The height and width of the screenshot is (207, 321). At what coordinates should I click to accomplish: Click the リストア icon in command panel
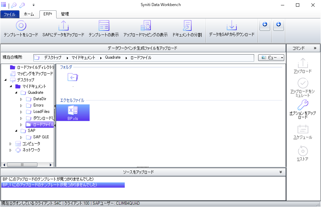[303, 151]
